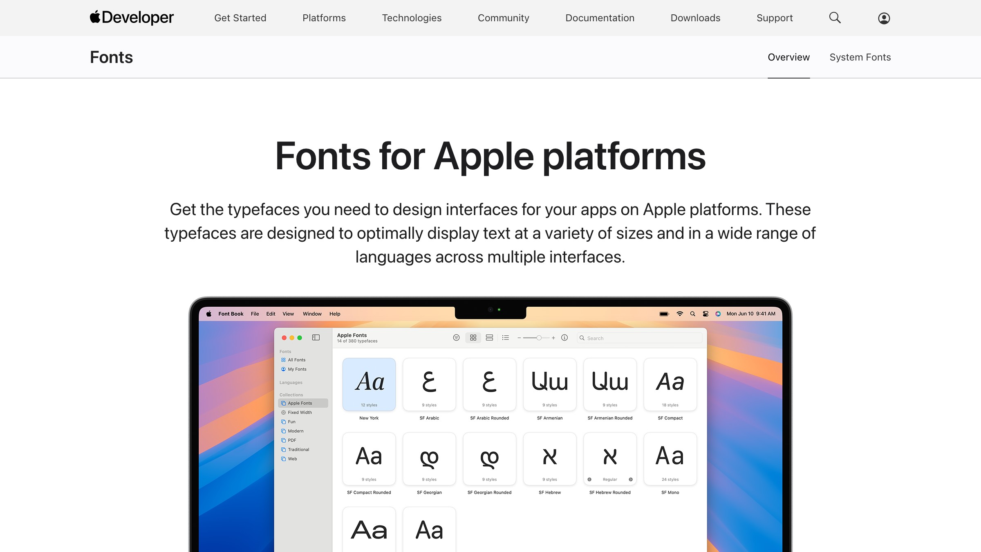Select PDF collection in sidebar
Image resolution: width=981 pixels, height=552 pixels.
coord(302,440)
